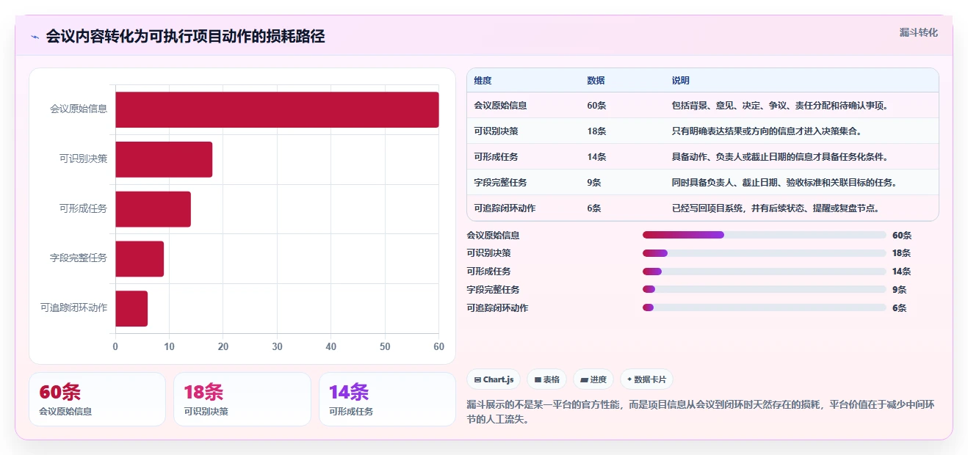The image size is (968, 455).
Task: Click the Chart.js chip
Action: point(494,379)
